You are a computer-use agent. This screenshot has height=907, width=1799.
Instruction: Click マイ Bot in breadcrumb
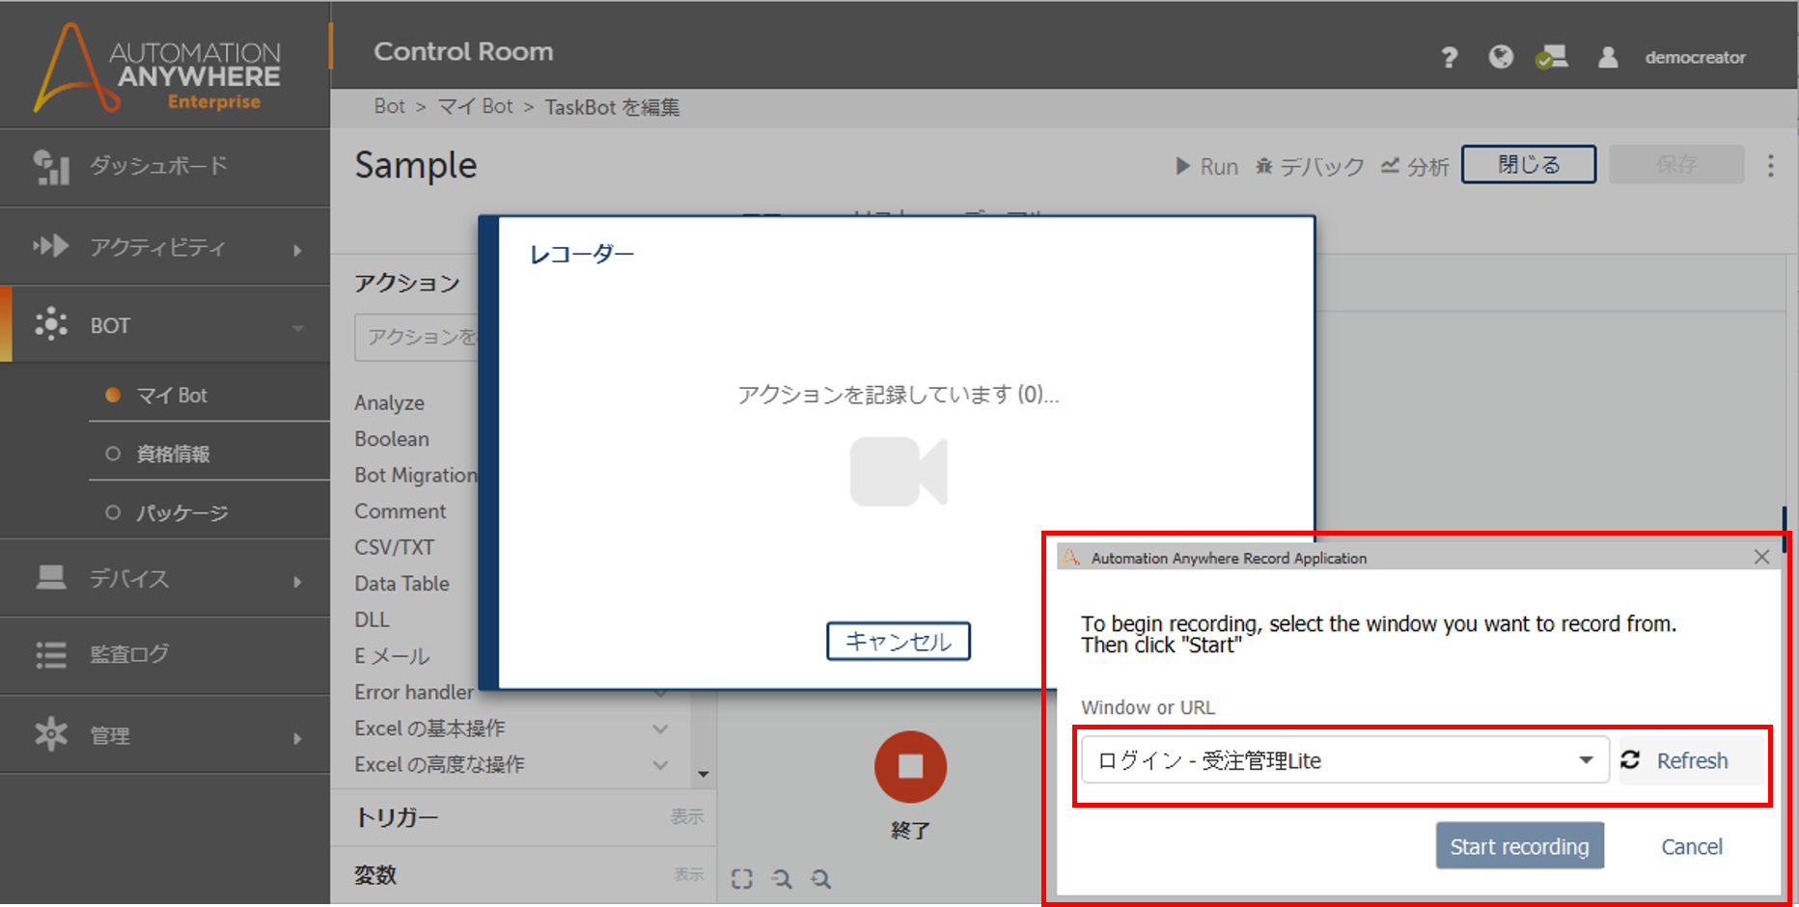click(475, 106)
